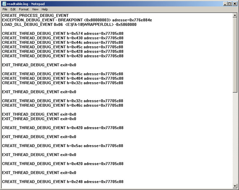This screenshot has width=239, height=190.
Task: Open the File menu
Action: pos(5,9)
